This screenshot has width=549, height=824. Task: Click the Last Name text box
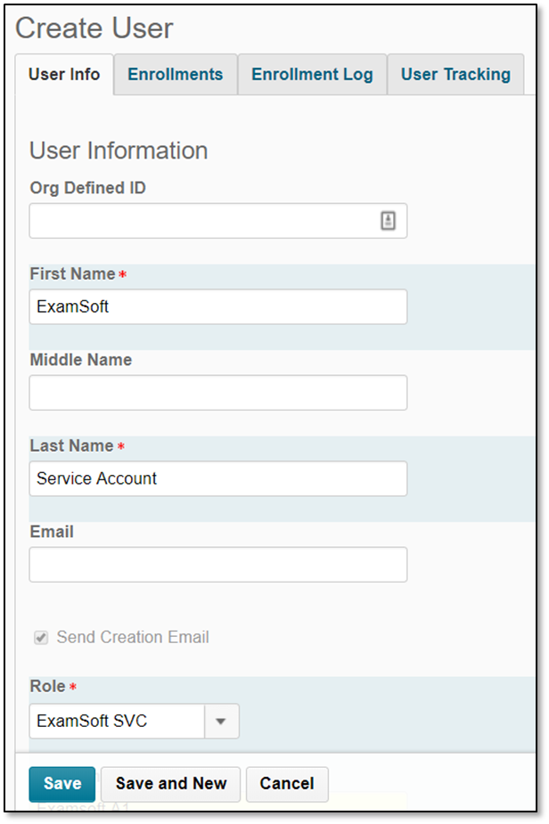coord(218,478)
